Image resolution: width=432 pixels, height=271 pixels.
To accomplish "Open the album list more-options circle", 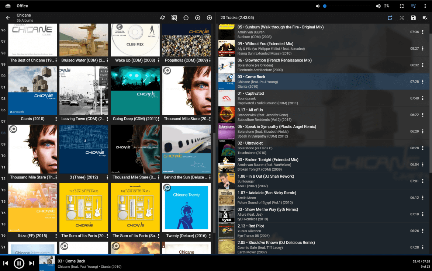I will coord(186,18).
